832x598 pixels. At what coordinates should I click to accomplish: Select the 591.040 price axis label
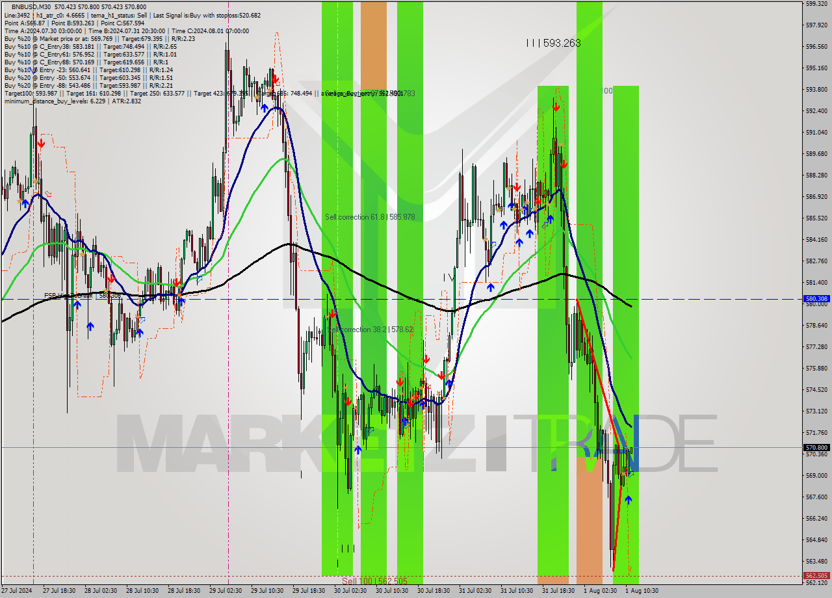816,132
